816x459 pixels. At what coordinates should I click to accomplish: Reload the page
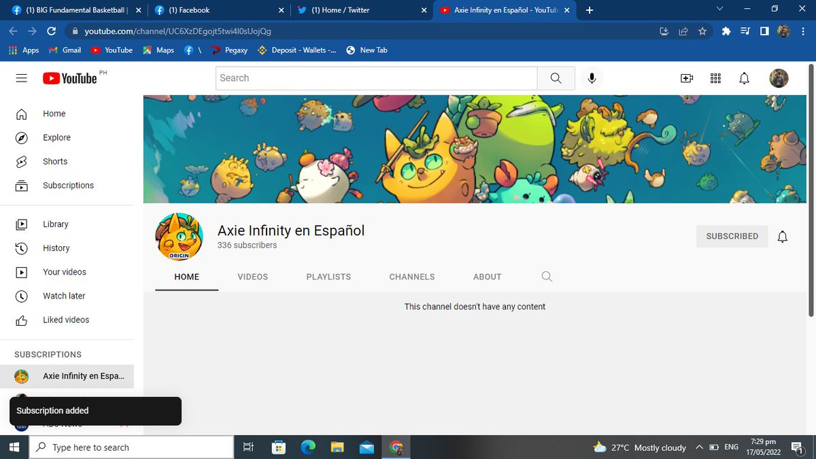click(x=51, y=31)
